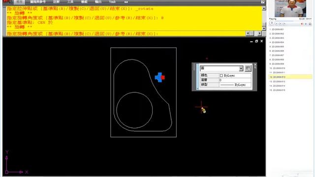This screenshot has width=315, height=177.
Task: Seek using the video progress bar
Action: tap(293, 21)
